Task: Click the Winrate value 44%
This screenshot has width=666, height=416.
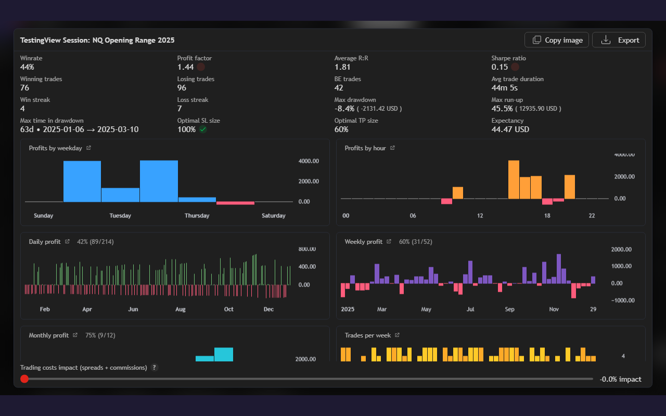Action: [x=27, y=67]
